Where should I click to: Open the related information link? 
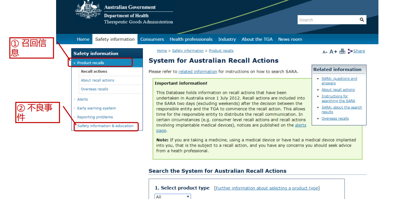[198, 72]
